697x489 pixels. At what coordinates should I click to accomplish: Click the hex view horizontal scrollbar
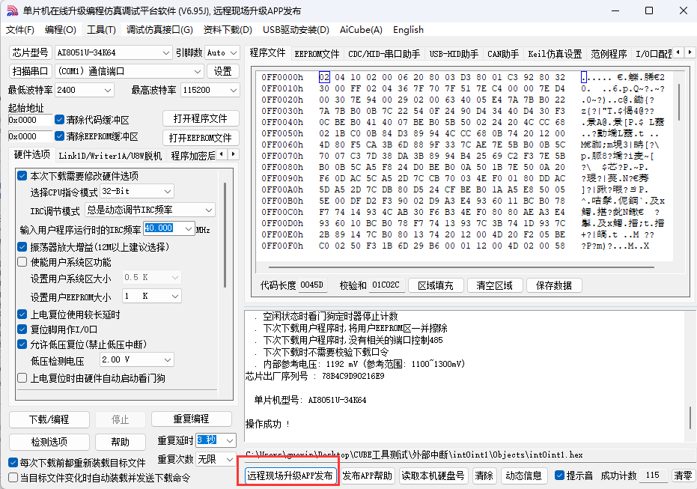click(x=461, y=267)
